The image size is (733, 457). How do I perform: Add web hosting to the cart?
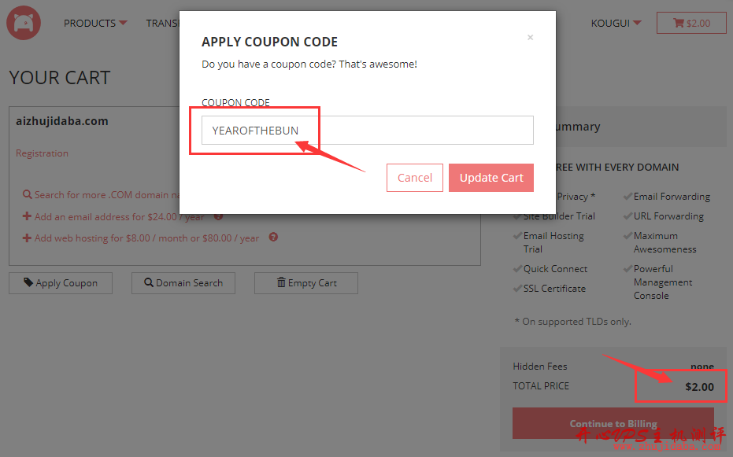[146, 238]
